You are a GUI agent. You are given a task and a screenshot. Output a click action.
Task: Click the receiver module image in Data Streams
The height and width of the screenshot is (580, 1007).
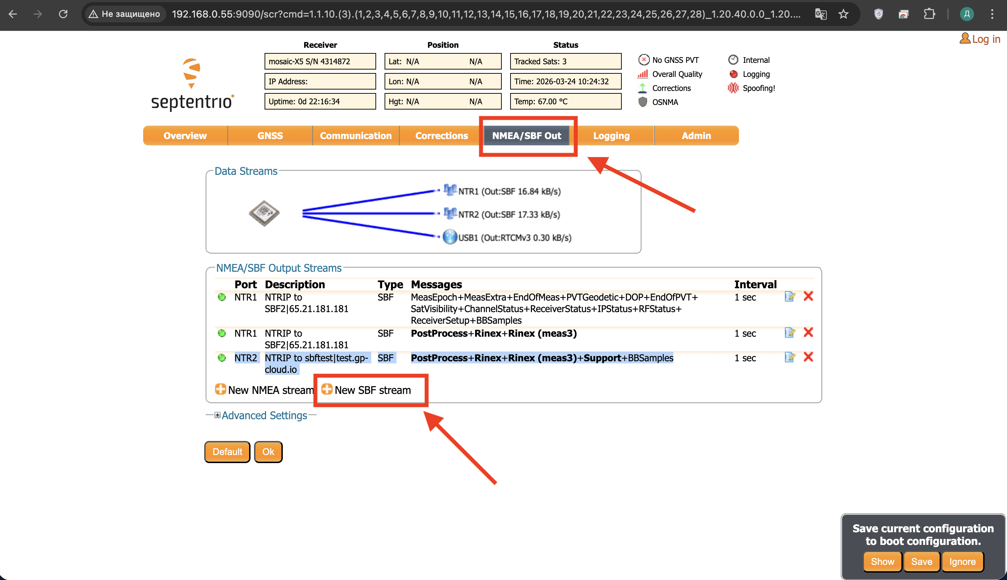click(264, 213)
